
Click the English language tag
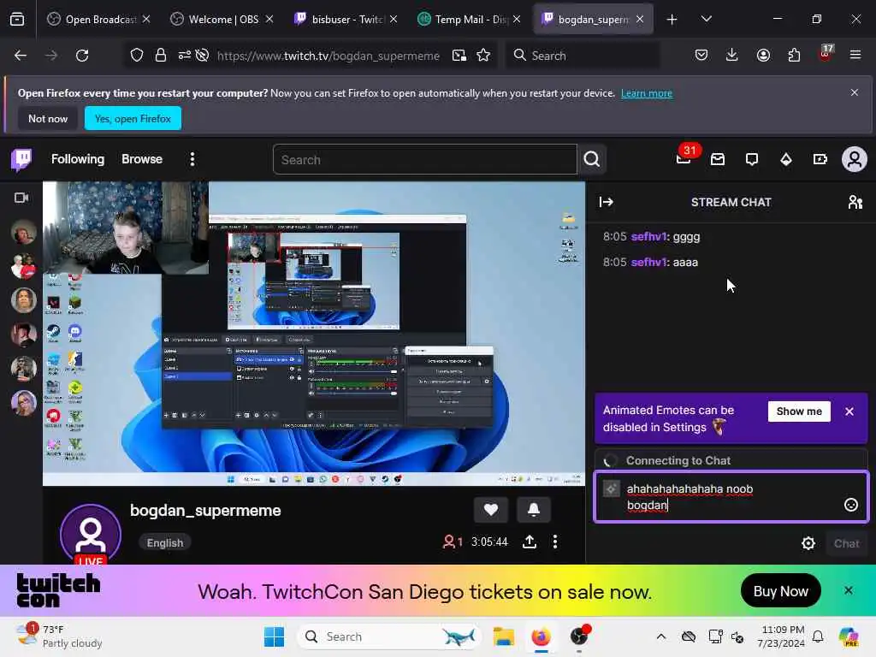165,543
